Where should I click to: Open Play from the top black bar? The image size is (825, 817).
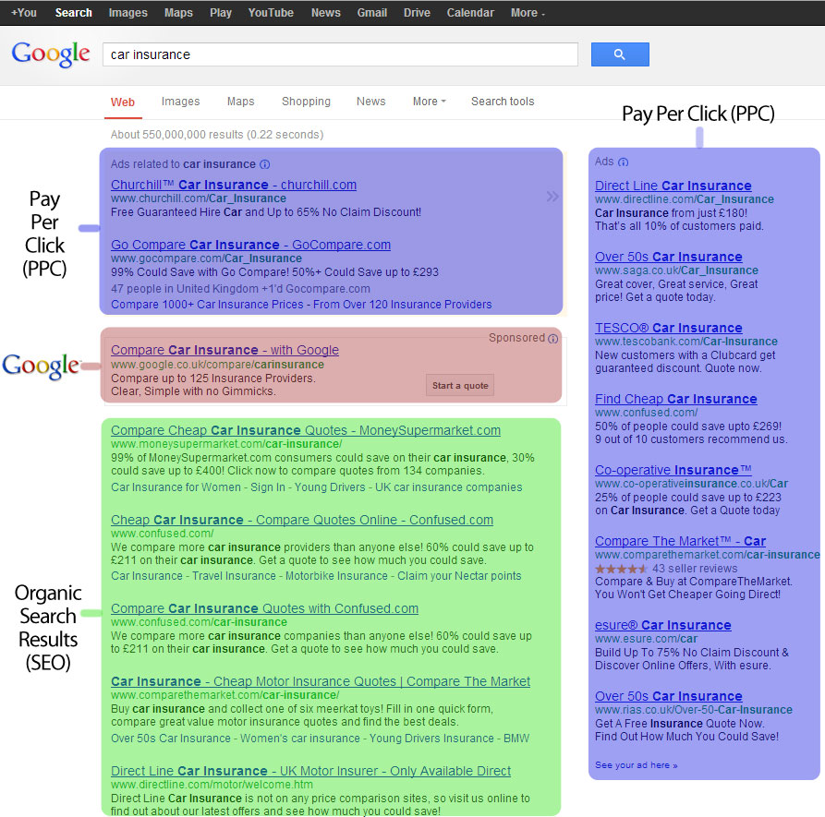[x=221, y=13]
